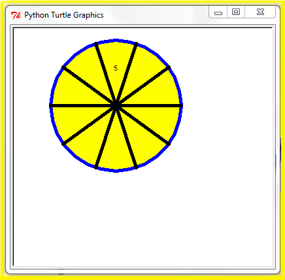Click the right tip of the horizontal spoke
285x280 pixels.
pos(181,106)
